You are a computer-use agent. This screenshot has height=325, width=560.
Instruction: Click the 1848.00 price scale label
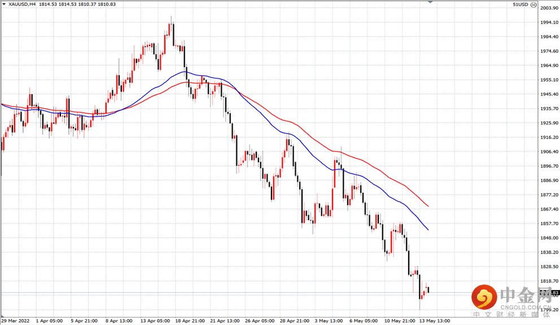tap(549, 238)
